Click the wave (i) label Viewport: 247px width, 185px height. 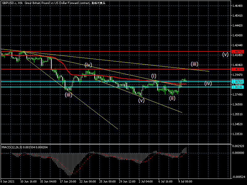[154, 76]
